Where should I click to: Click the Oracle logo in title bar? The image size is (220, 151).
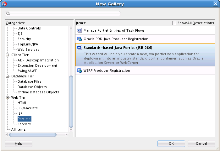4,4
